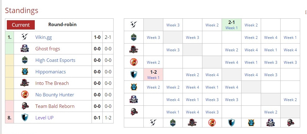Click the Week 1 link under the 2-1 score
This screenshot has width=307, height=134.
[232, 28]
